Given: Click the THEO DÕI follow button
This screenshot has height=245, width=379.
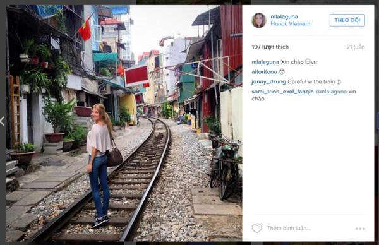Looking at the screenshot, I should tap(347, 20).
